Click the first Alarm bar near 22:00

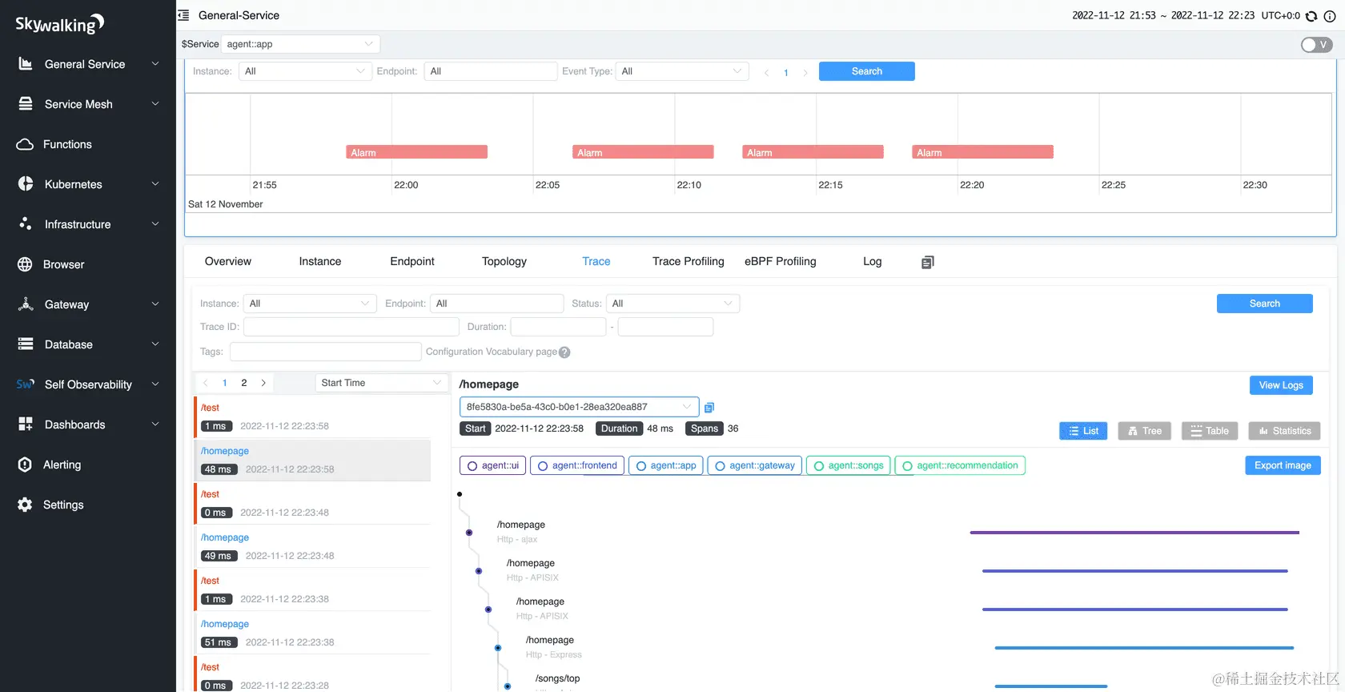[x=417, y=152]
